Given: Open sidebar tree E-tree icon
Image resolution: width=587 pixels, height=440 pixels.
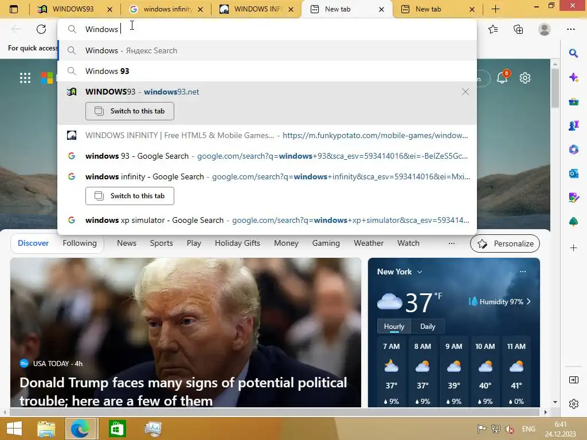Looking at the screenshot, I should (x=573, y=222).
